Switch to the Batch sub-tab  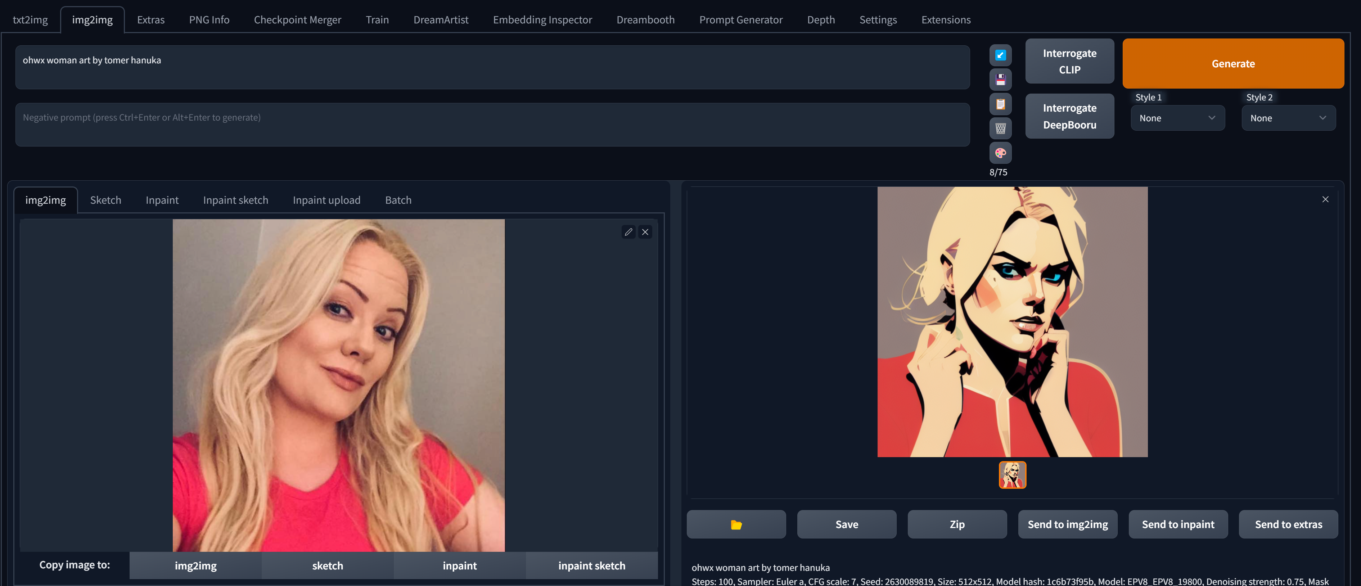click(398, 200)
